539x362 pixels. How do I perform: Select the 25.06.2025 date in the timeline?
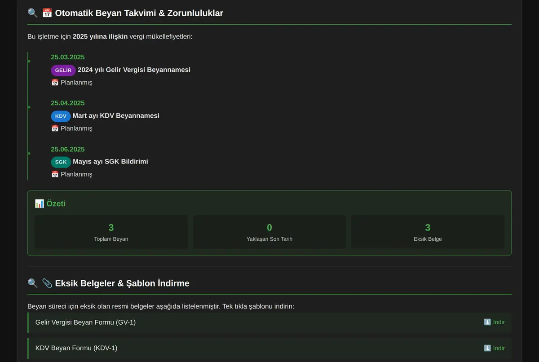tap(68, 150)
